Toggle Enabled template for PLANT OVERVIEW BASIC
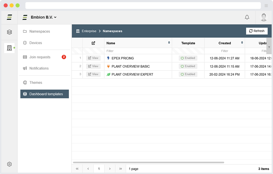The width and height of the screenshot is (273, 174). pyautogui.click(x=188, y=66)
